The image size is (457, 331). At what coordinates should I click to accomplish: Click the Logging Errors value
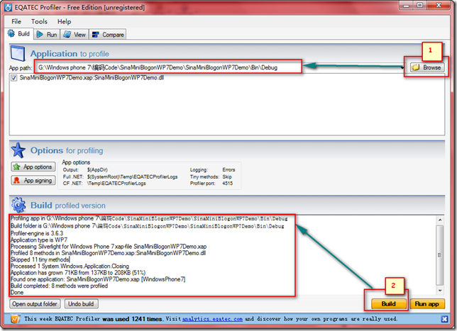point(228,169)
